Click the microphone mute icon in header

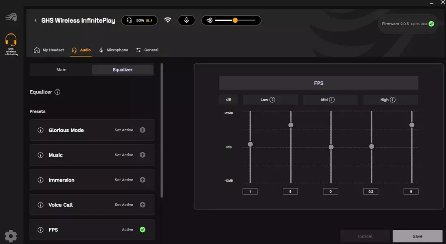pyautogui.click(x=186, y=20)
